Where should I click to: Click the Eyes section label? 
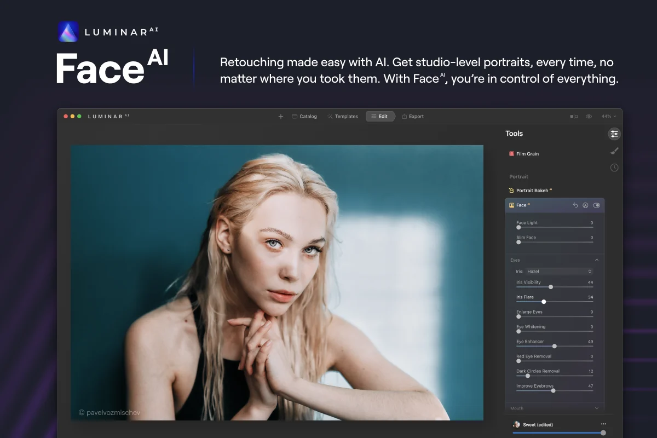(515, 260)
